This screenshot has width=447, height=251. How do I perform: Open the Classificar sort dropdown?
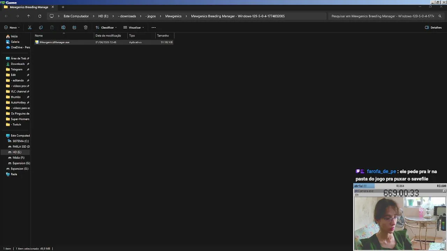click(x=106, y=28)
